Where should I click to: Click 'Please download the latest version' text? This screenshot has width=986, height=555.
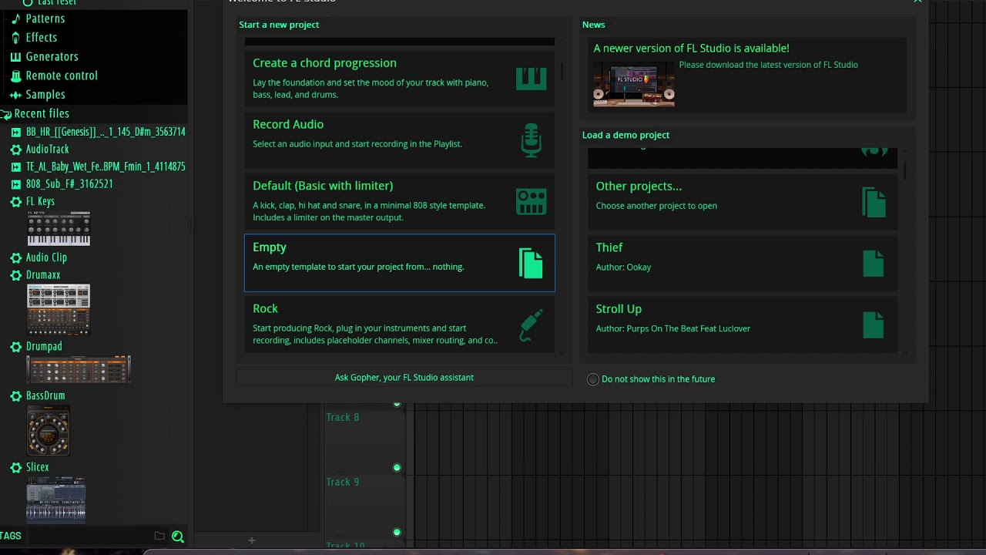tap(768, 65)
